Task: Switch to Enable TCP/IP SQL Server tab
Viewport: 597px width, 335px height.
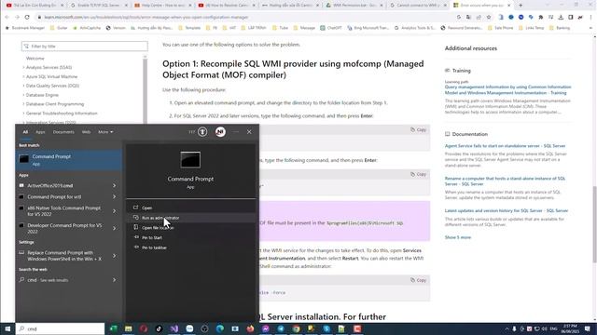Action: (98, 6)
